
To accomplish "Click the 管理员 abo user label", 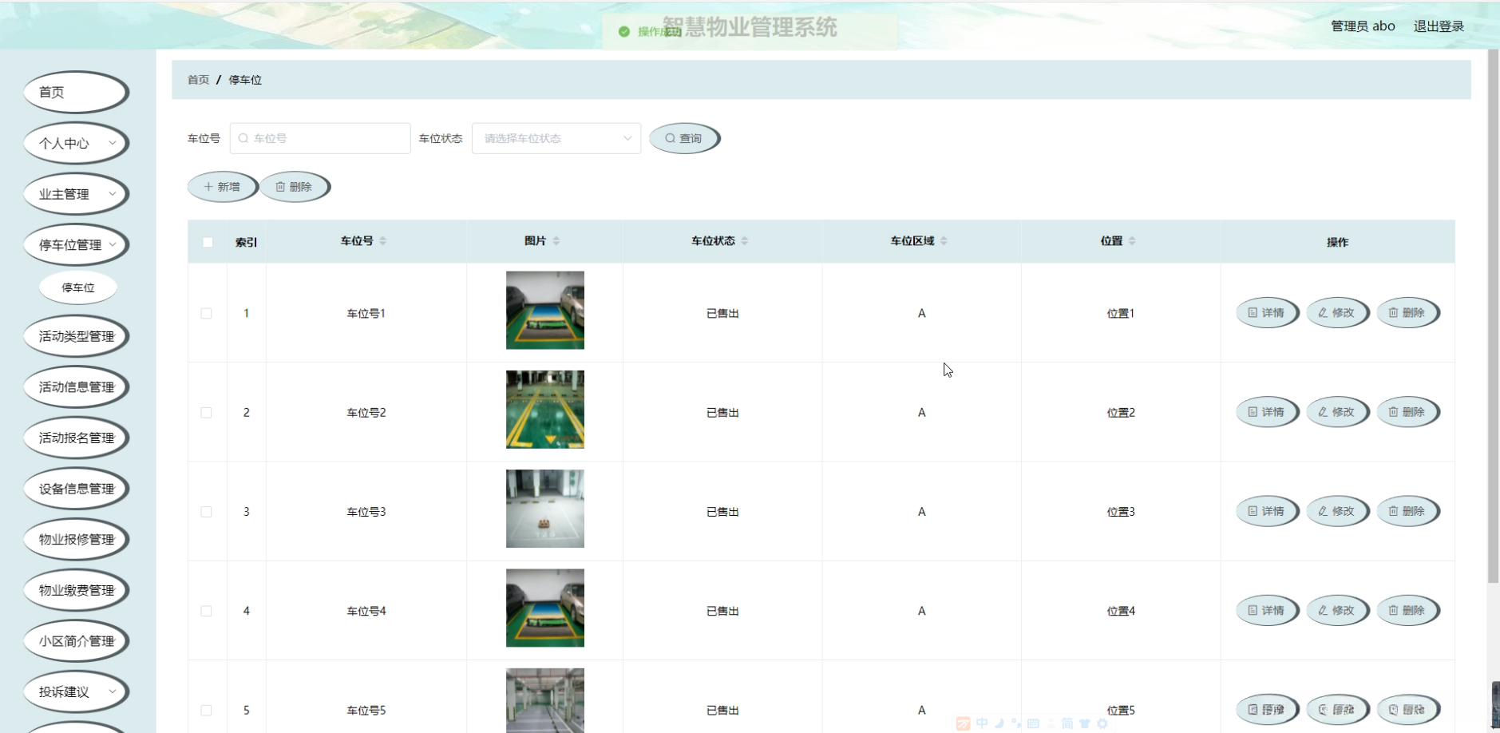I will [1363, 26].
